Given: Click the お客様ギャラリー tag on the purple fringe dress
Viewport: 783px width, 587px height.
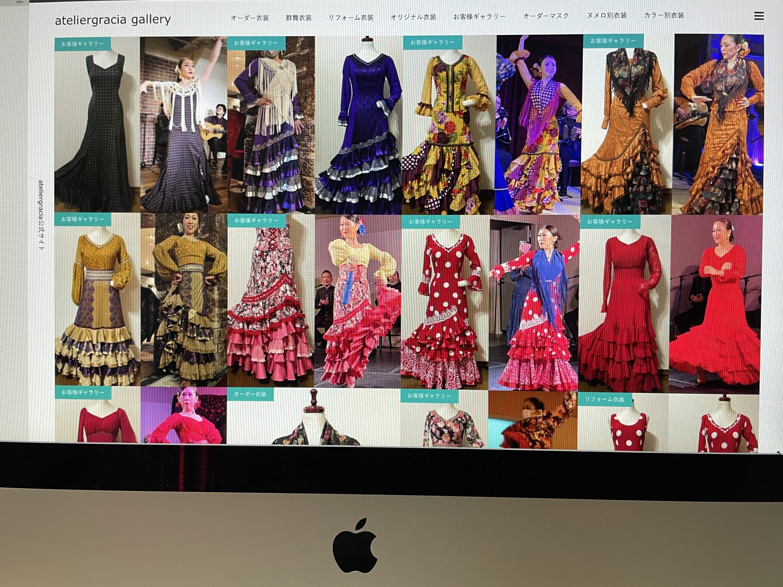Looking at the screenshot, I should (x=256, y=43).
